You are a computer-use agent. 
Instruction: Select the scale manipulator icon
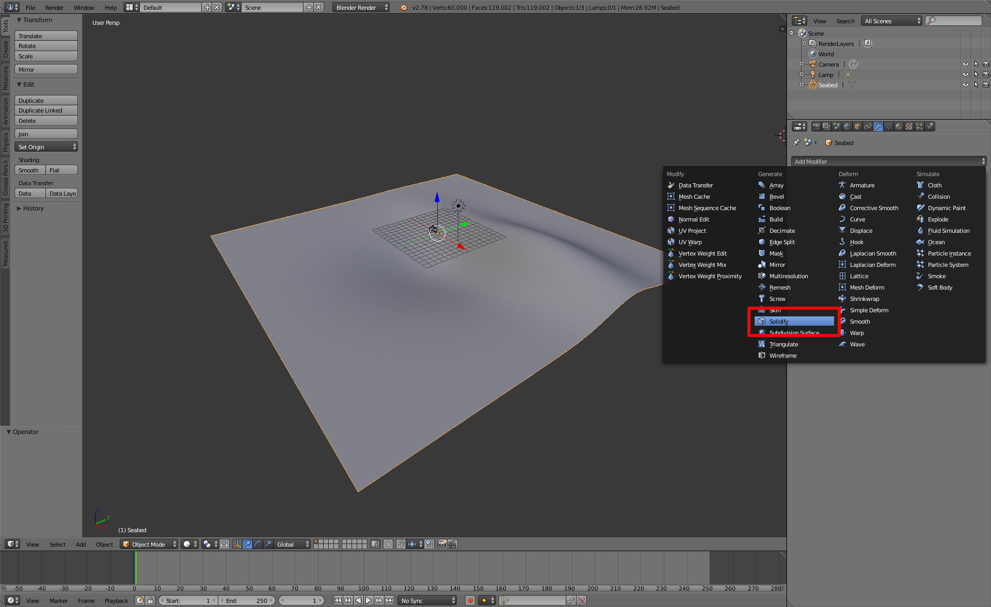pos(268,544)
